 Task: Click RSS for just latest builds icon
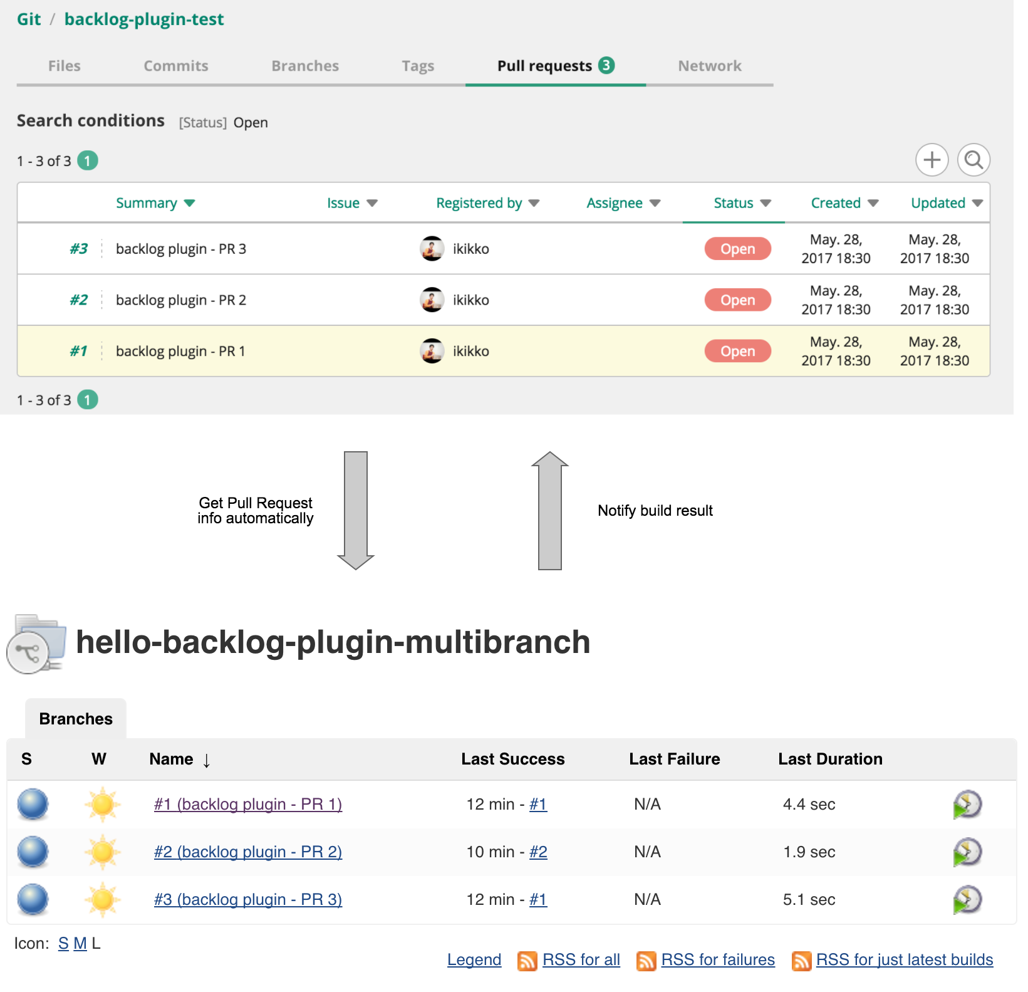coord(801,961)
